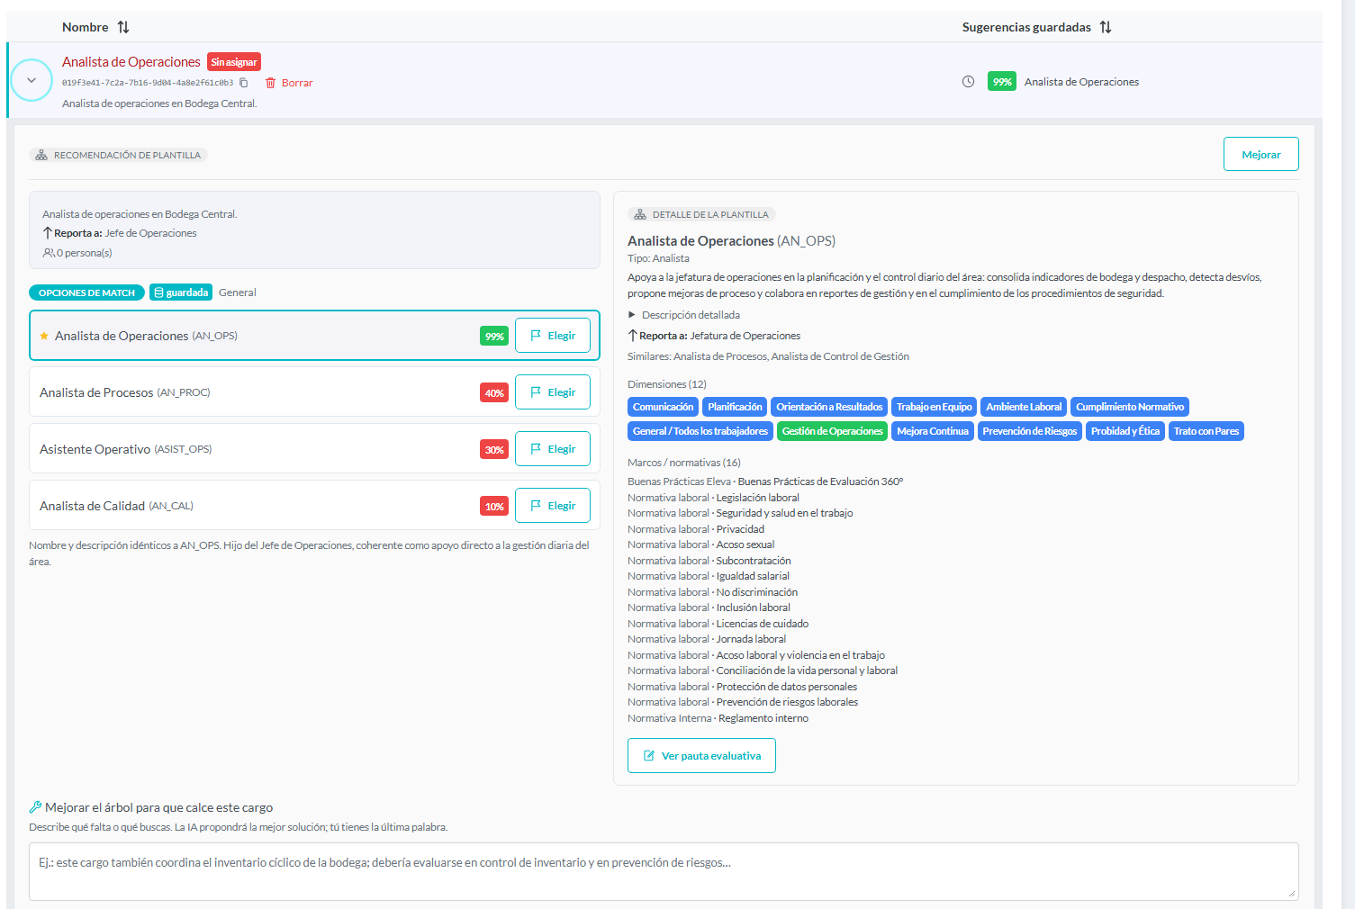
Task: Select the green Gestión de Operaciones tag
Action: 832,431
